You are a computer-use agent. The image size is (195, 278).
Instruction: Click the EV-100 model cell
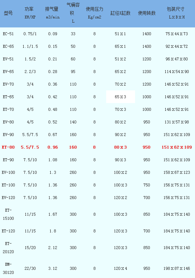[x=8, y=172]
